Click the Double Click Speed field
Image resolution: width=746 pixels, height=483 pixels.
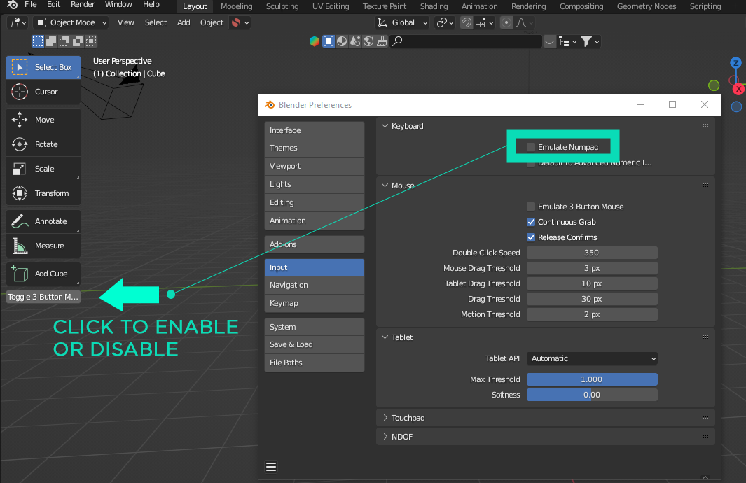click(592, 253)
